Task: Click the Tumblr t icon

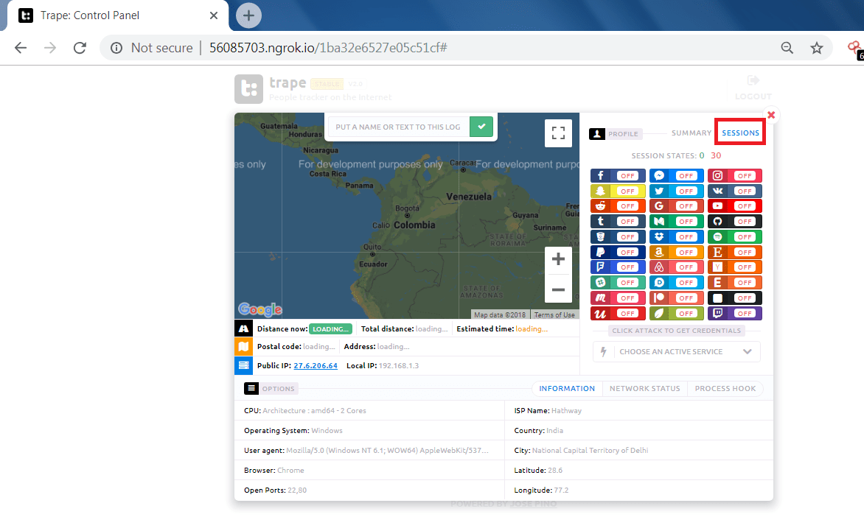Action: (601, 222)
